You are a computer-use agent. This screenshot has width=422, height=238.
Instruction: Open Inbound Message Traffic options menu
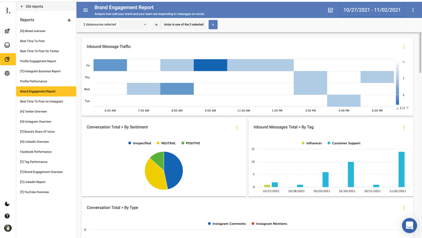pyautogui.click(x=404, y=47)
